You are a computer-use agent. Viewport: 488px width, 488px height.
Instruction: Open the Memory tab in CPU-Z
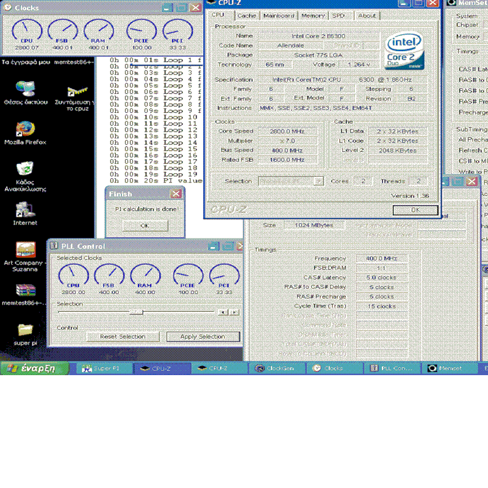pos(313,16)
